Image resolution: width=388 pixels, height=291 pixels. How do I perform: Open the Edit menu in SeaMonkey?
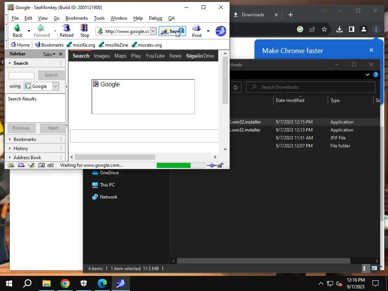[x=28, y=18]
